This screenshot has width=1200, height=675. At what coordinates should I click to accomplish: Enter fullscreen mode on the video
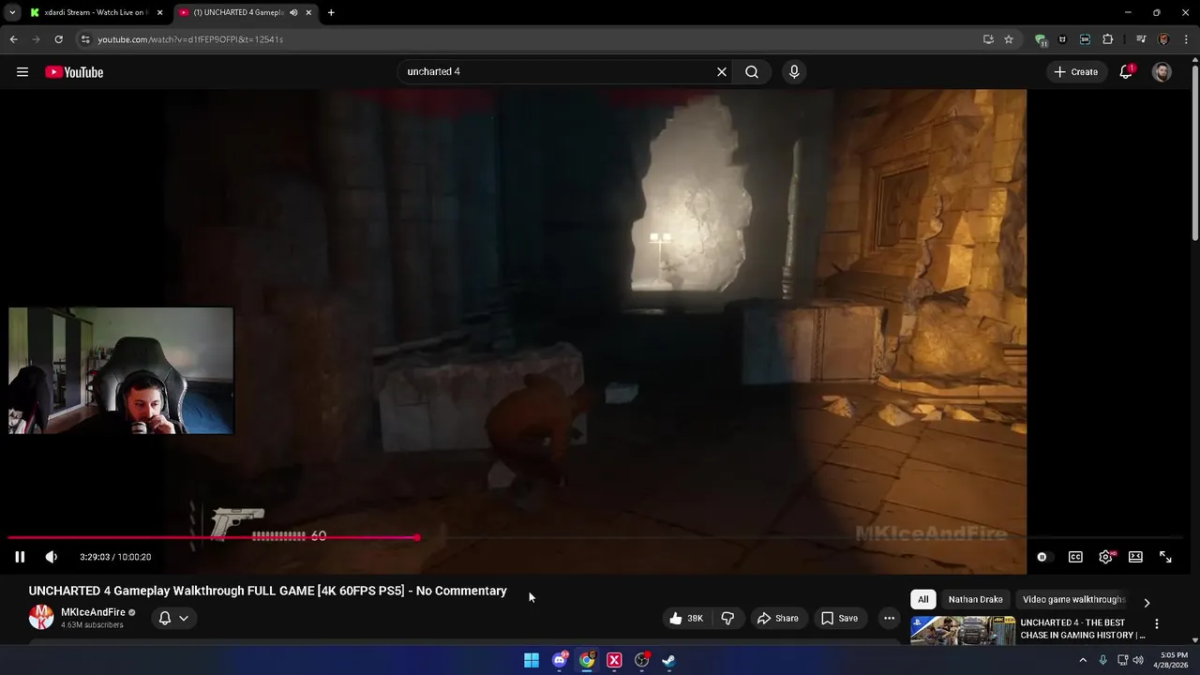pyautogui.click(x=1165, y=557)
